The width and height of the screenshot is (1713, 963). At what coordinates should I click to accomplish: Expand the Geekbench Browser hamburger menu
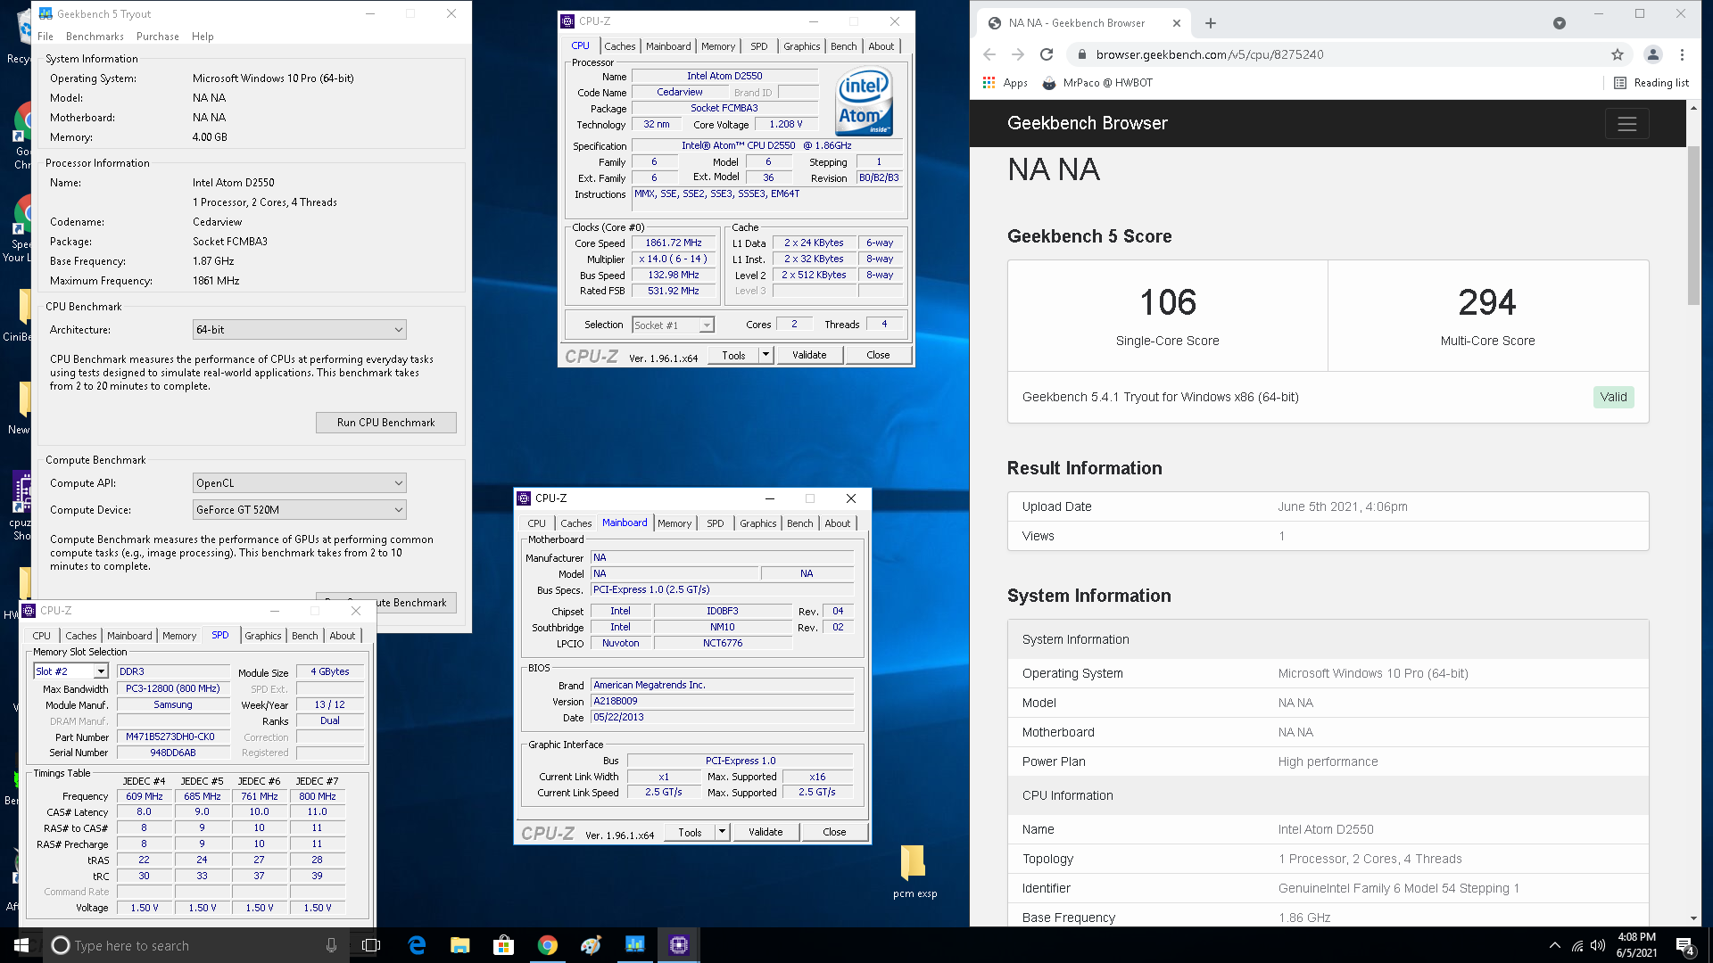point(1626,124)
